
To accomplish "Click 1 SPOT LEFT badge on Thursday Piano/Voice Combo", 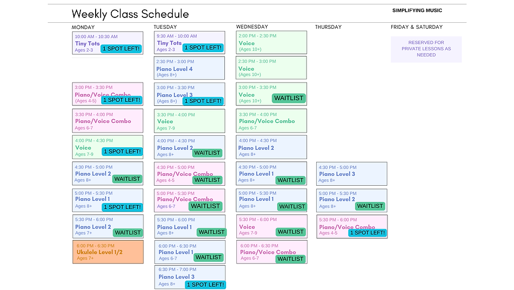I will click(x=367, y=232).
